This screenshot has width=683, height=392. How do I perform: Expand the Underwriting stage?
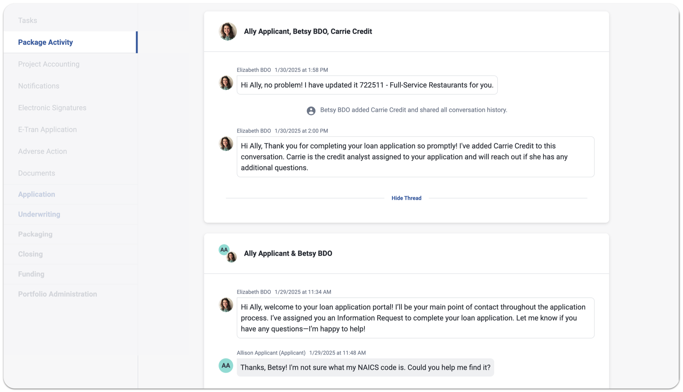tap(39, 214)
